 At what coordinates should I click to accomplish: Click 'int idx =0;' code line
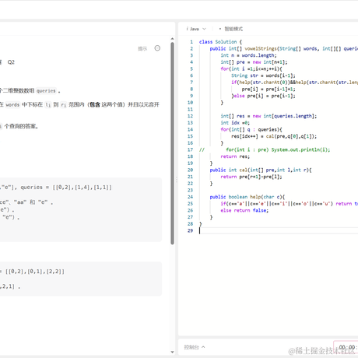point(235,123)
